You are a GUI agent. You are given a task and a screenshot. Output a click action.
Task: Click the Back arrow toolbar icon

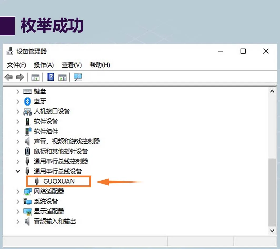9,77
